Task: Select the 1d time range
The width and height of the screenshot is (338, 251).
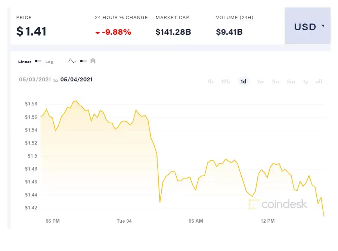Action: click(244, 81)
